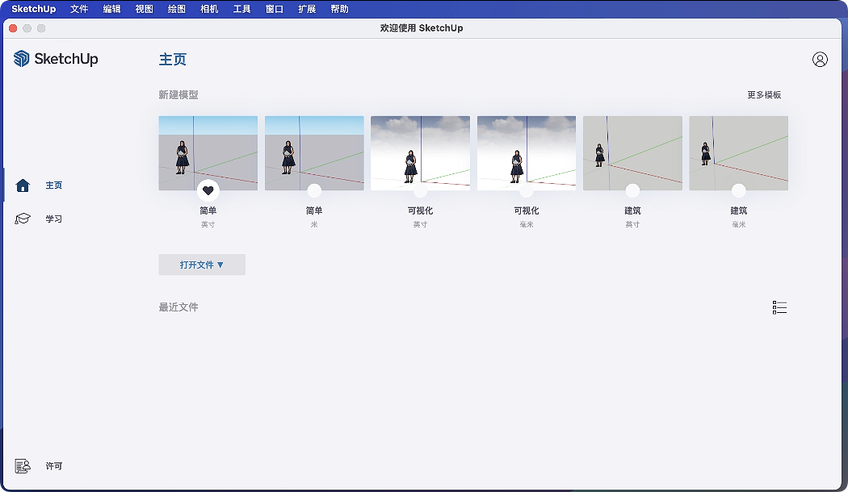Viewport: 848px width, 492px height.
Task: Open the Learn graduation cap icon
Action: click(23, 219)
